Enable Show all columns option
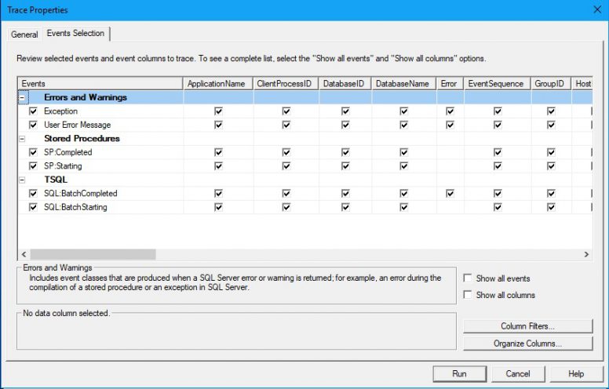 coord(469,295)
